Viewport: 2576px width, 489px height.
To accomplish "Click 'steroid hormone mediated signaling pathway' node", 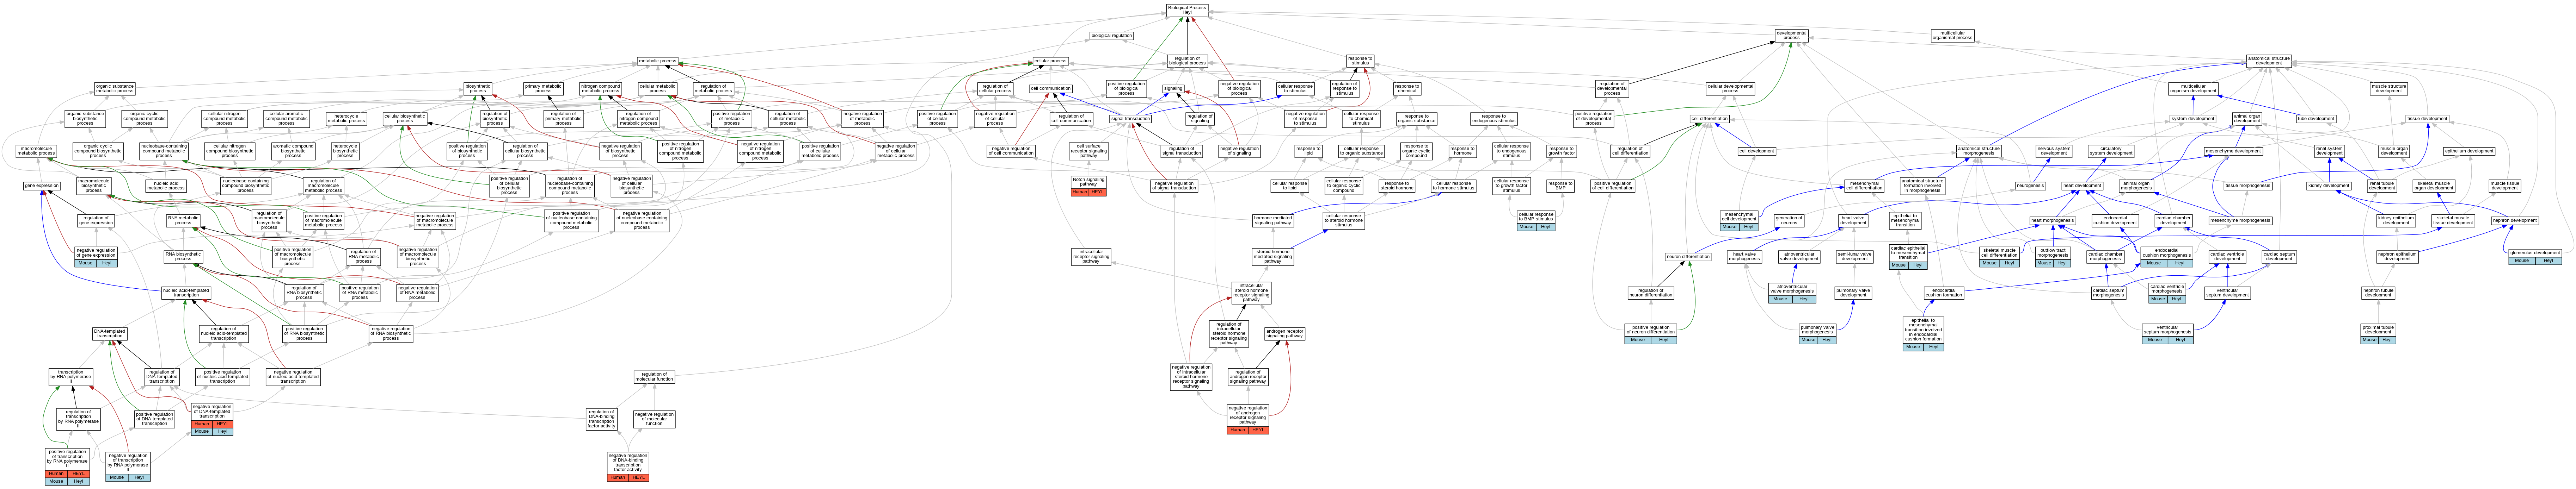I will tap(1273, 257).
